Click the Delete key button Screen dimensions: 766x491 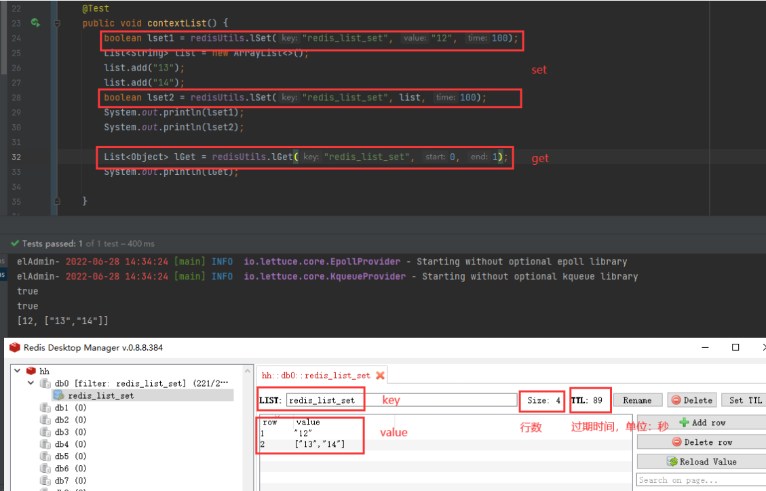coord(692,400)
